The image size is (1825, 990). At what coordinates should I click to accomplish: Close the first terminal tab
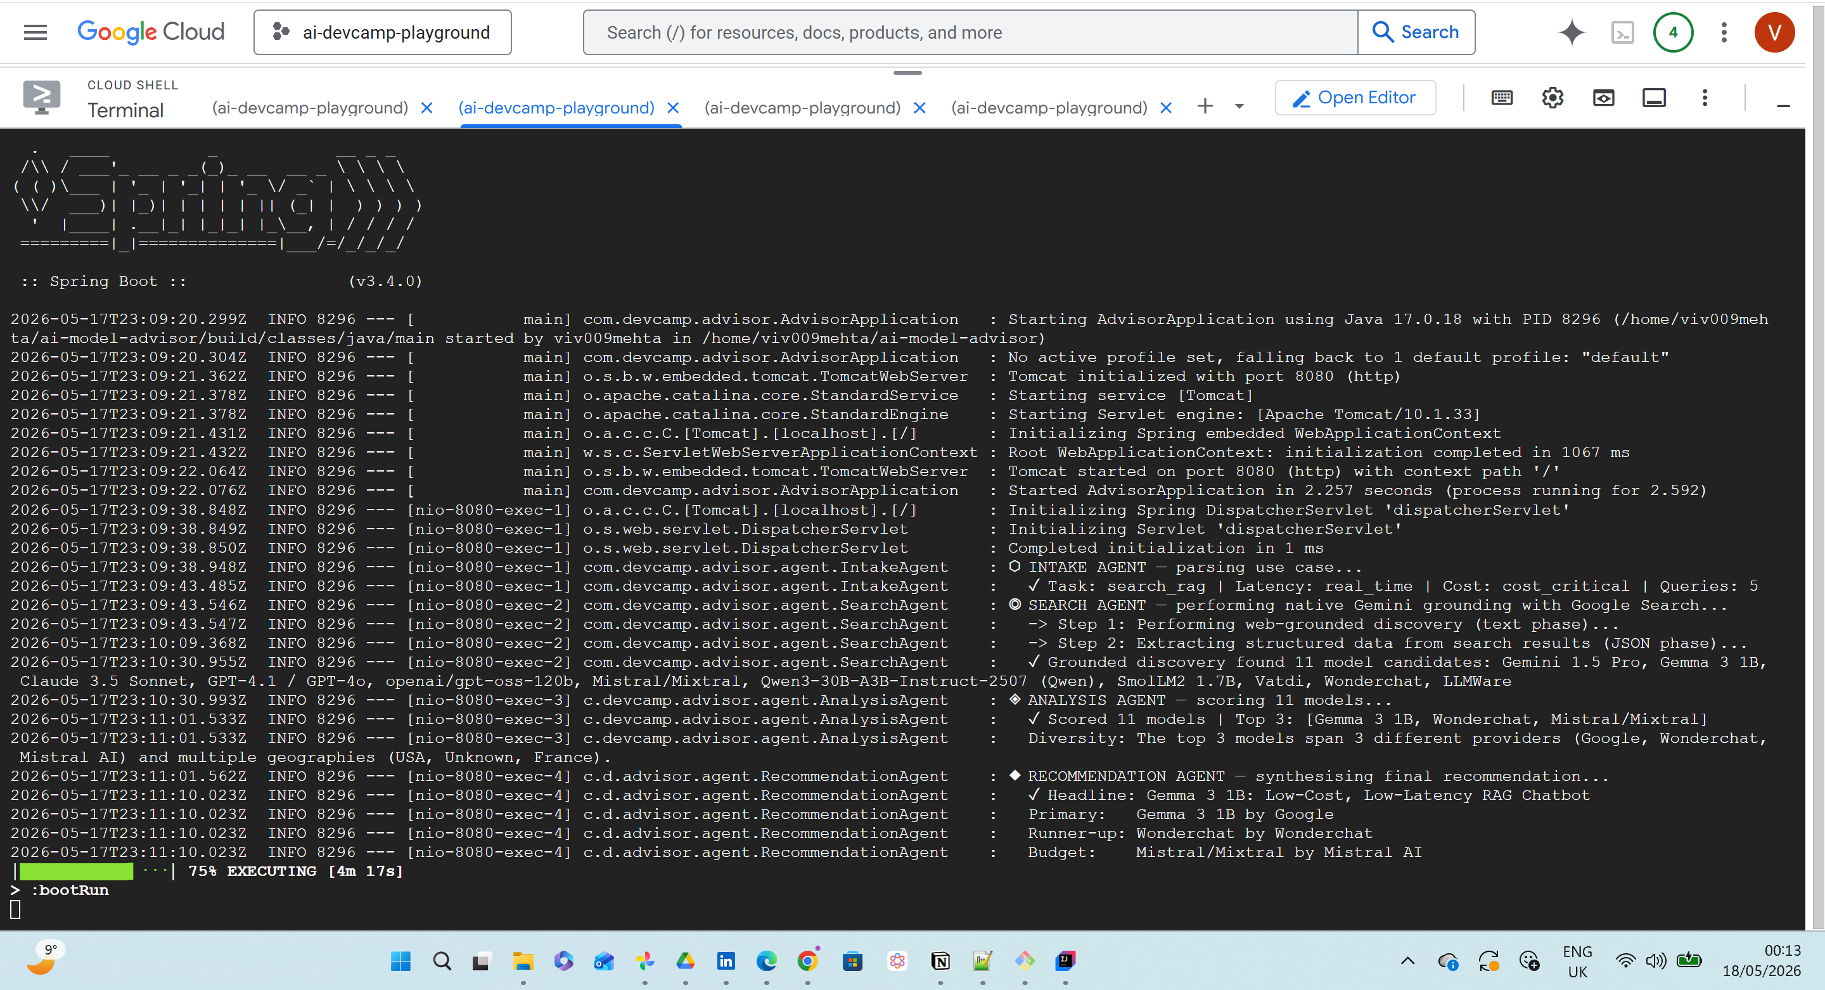pyautogui.click(x=426, y=108)
